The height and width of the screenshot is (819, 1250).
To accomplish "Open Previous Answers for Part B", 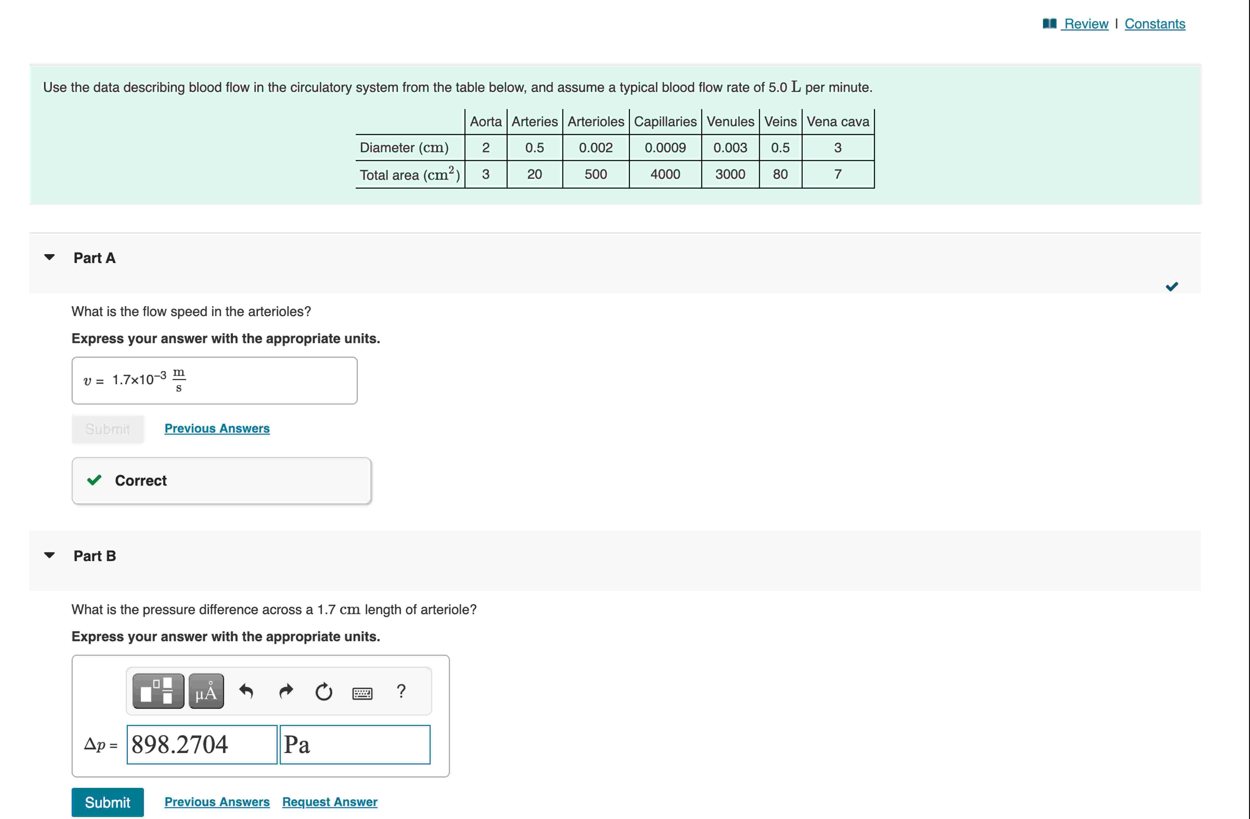I will (x=217, y=802).
